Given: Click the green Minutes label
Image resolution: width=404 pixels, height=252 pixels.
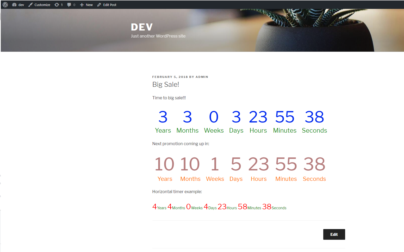Looking at the screenshot, I should point(285,131).
